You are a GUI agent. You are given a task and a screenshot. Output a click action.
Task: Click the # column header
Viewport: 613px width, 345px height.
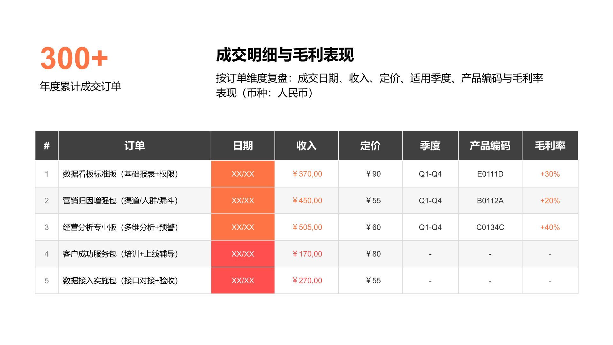pyautogui.click(x=47, y=145)
